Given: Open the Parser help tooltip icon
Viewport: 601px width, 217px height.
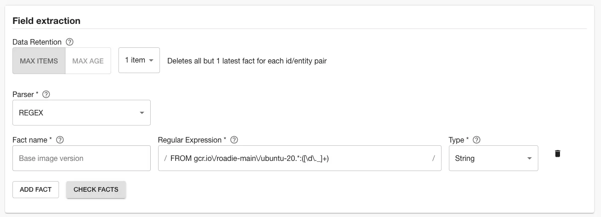Looking at the screenshot, I should click(x=46, y=94).
